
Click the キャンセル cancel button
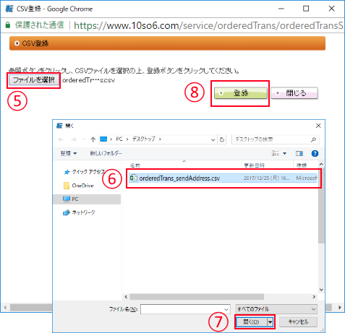pyautogui.click(x=298, y=322)
